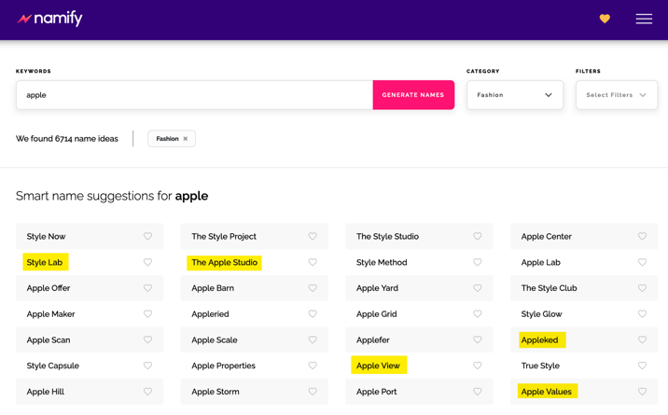Click the Namify logo
The height and width of the screenshot is (415, 668).
tap(50, 19)
